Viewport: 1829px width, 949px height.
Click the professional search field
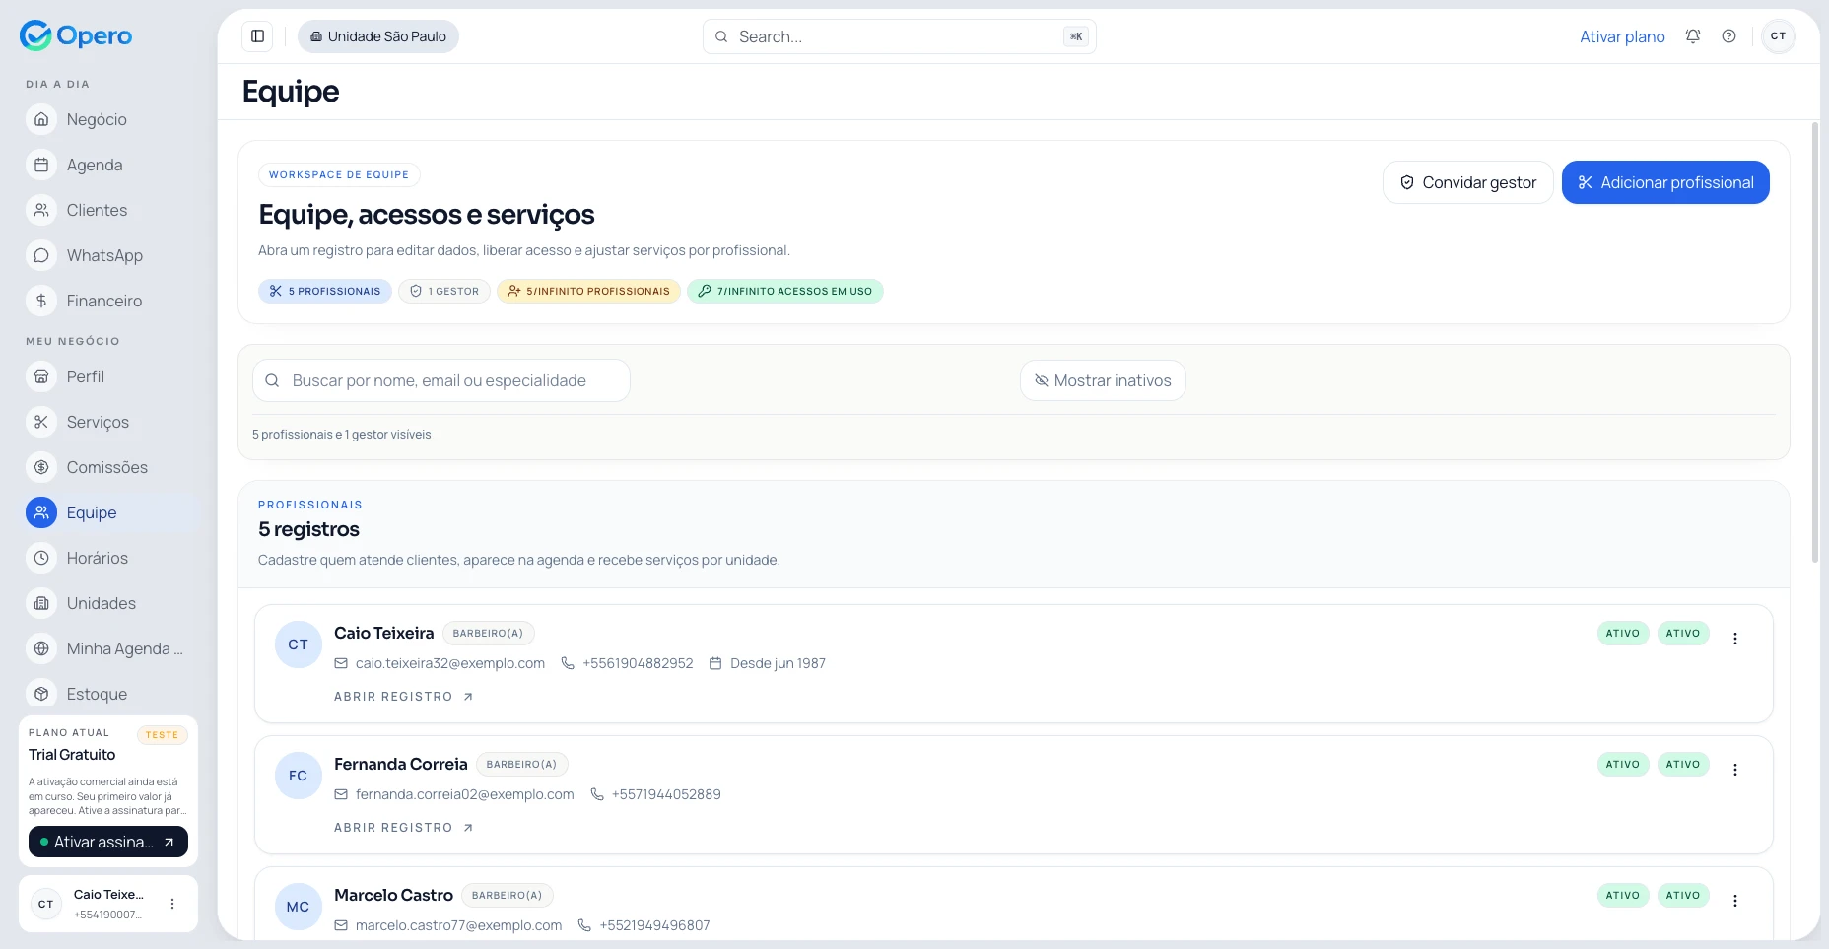[441, 380]
